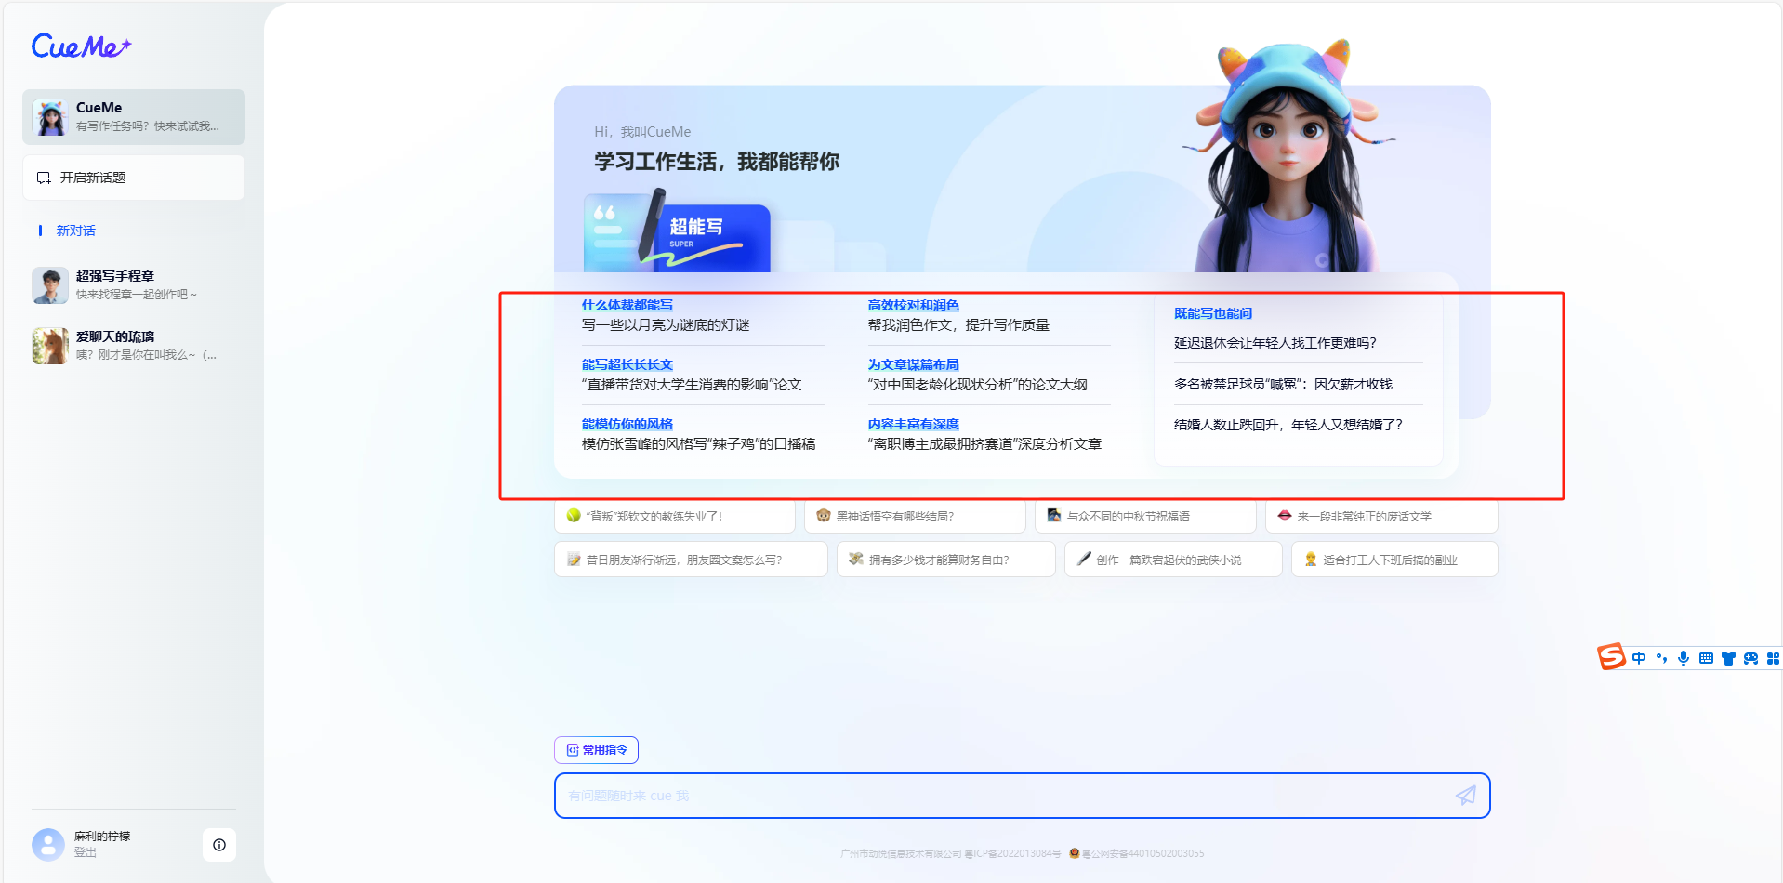
Task: Click the 既能写也能问 heading
Action: (x=1213, y=313)
